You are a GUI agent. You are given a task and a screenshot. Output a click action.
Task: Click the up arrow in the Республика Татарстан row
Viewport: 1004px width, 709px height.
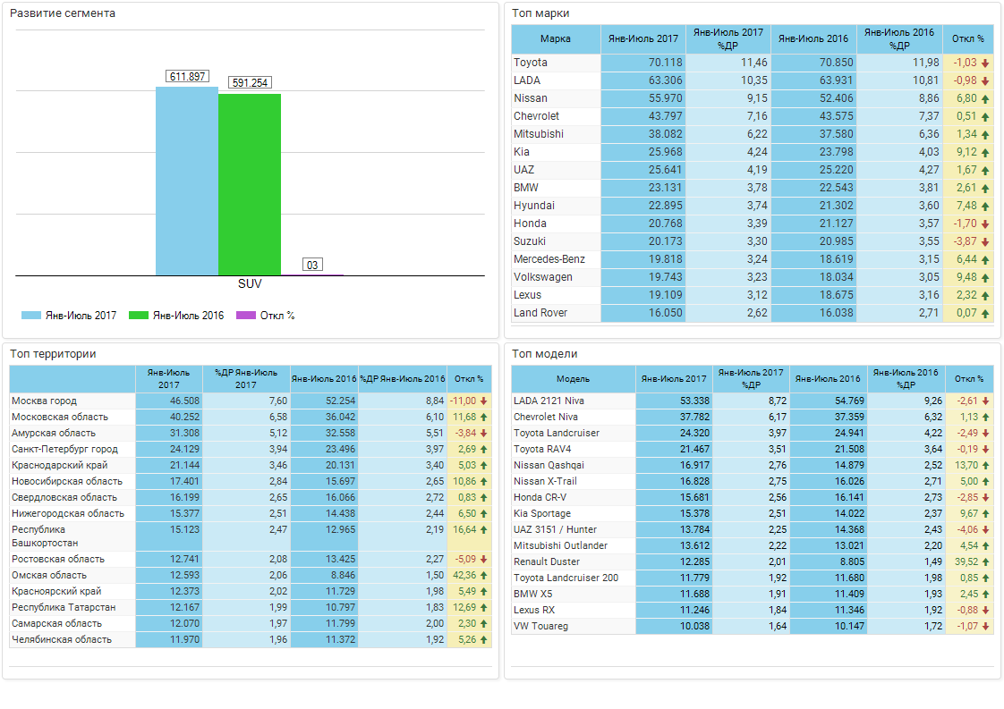tap(483, 607)
